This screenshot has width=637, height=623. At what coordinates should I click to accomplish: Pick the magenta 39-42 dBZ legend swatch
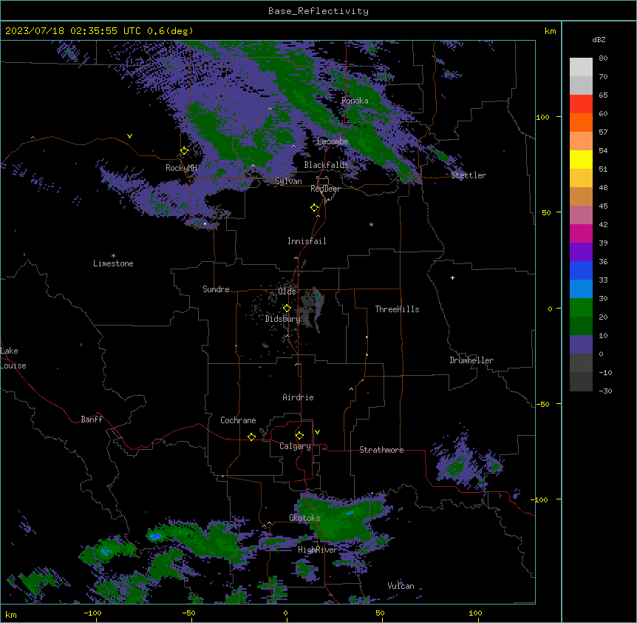coord(581,233)
